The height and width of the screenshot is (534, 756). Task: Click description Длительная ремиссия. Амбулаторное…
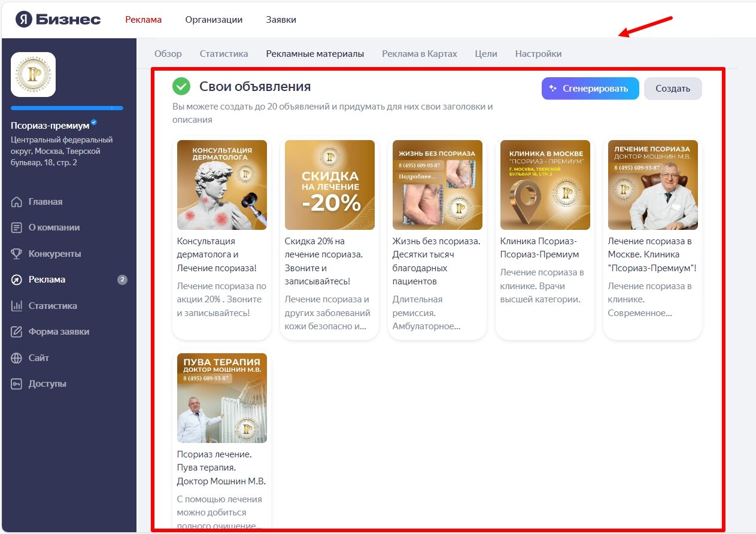point(426,312)
